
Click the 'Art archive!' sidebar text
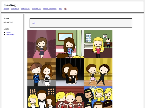(8, 22)
